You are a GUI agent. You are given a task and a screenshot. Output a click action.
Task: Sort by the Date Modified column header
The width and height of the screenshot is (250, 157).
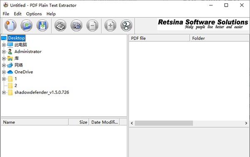tap(104, 122)
